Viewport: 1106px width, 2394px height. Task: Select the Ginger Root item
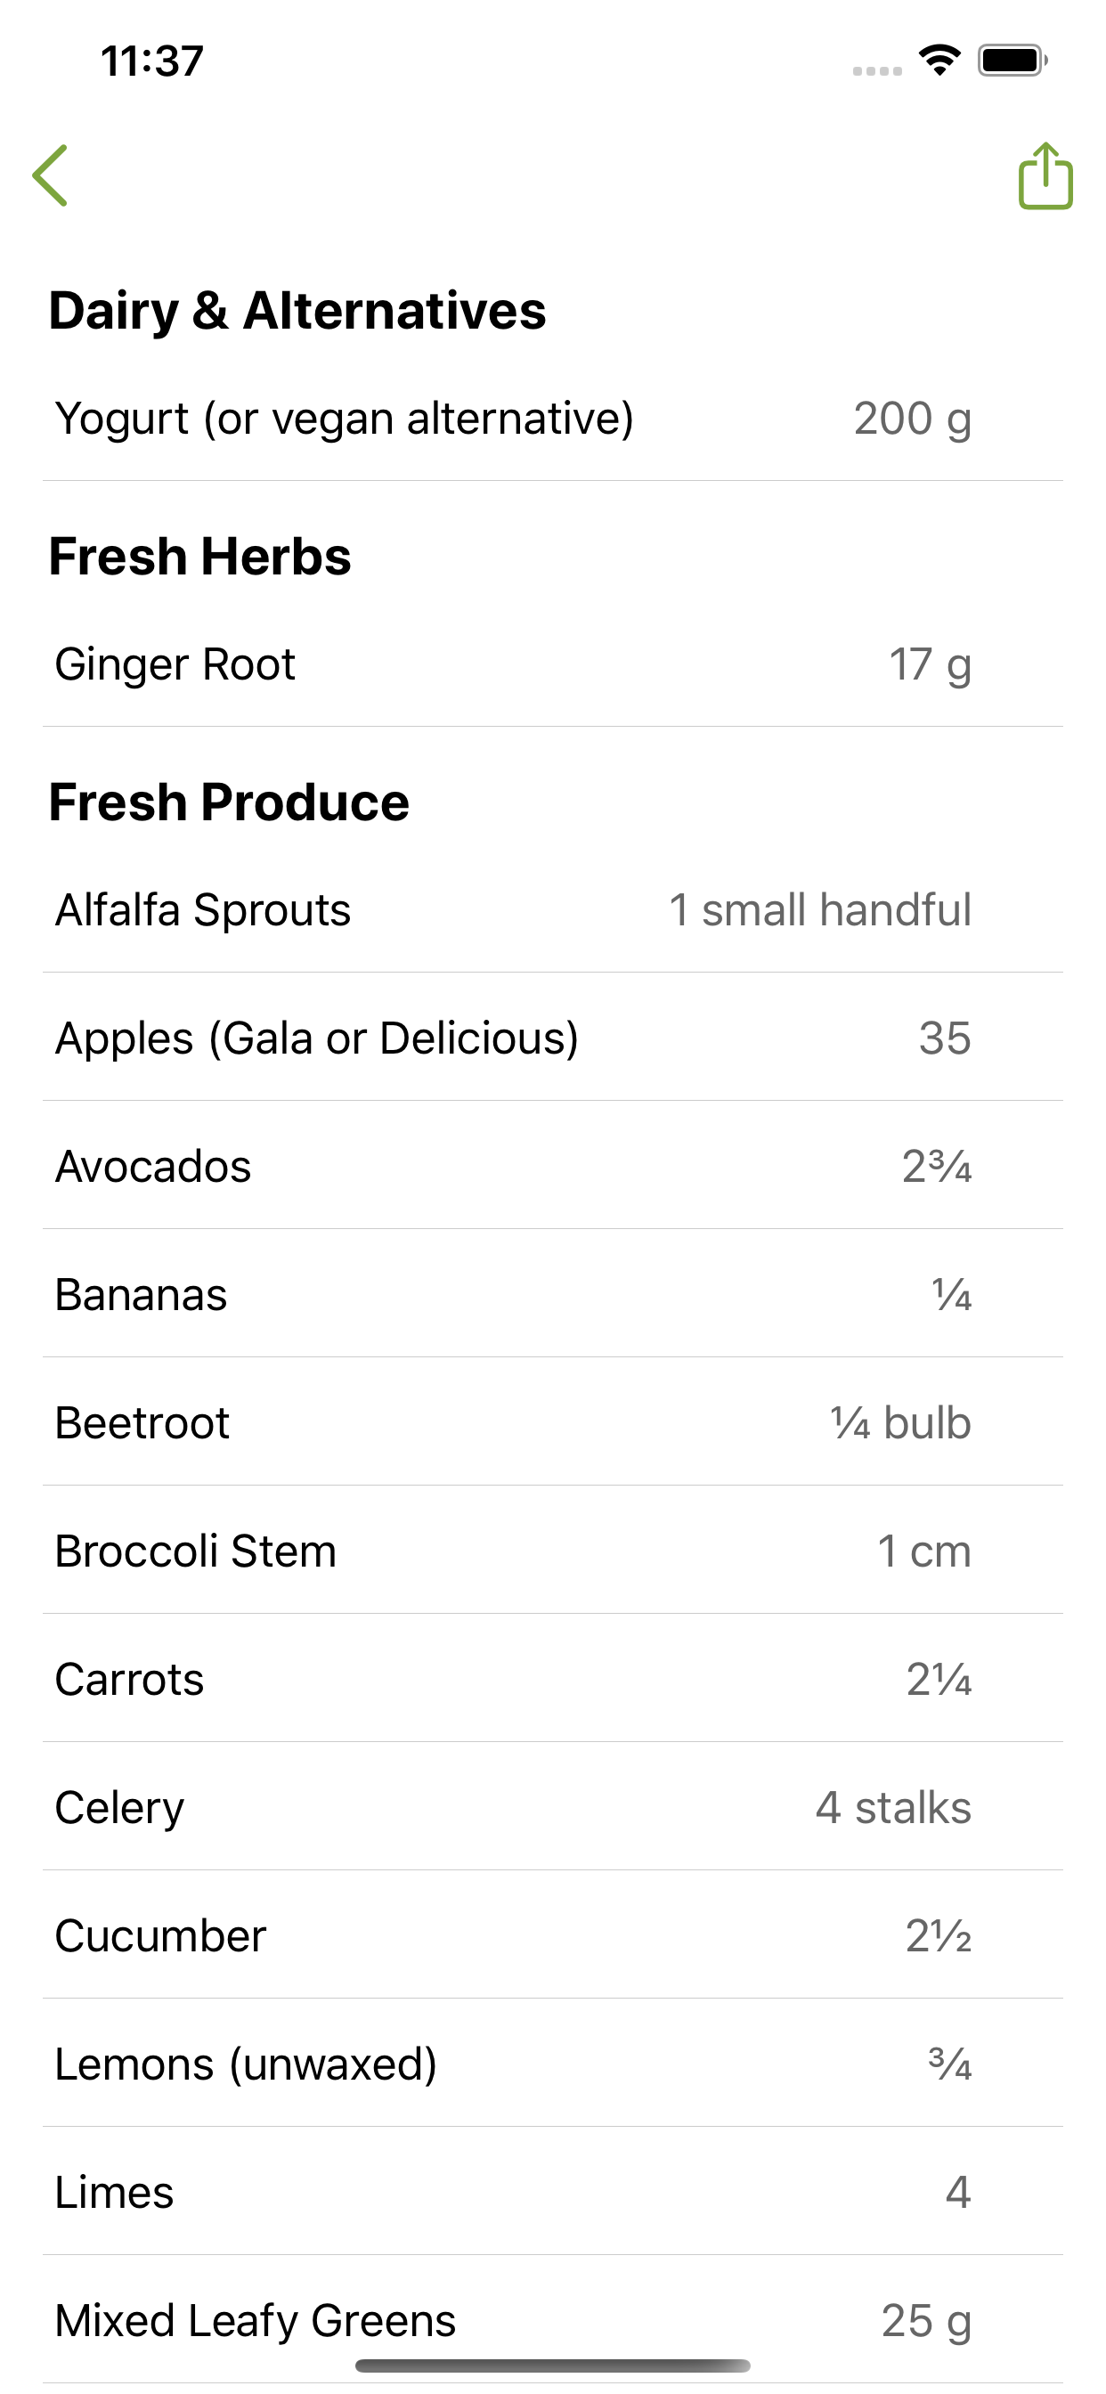pyautogui.click(x=553, y=664)
